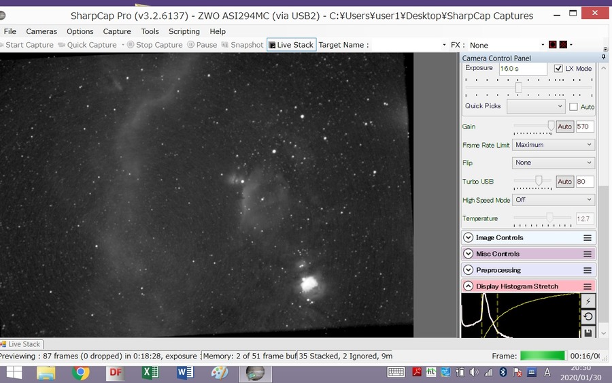The height and width of the screenshot is (383, 612).
Task: Click the Snapshot button
Action: coord(243,45)
